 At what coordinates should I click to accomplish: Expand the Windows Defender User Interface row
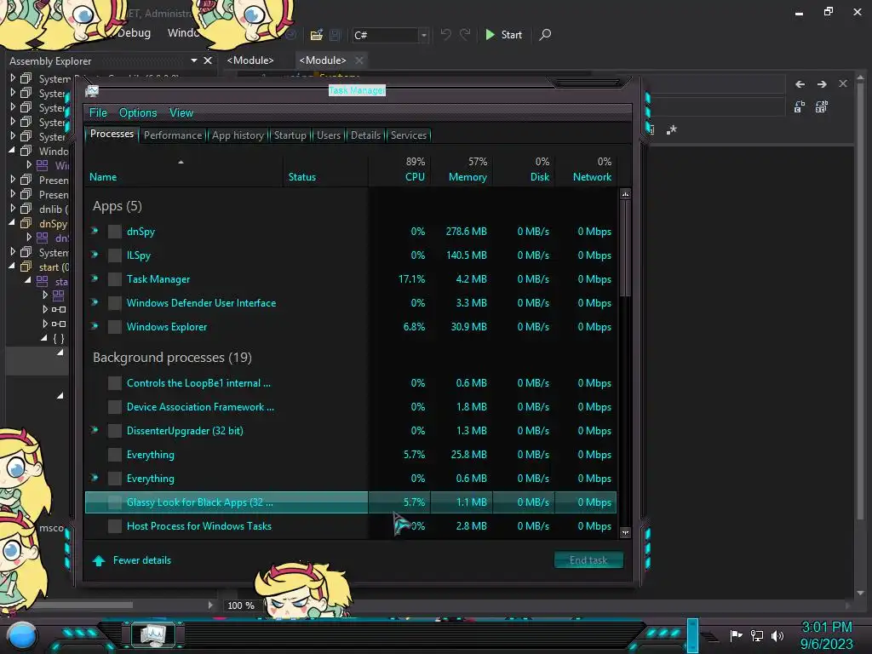click(95, 302)
